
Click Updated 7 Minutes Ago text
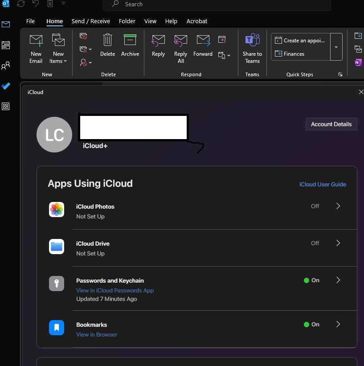coord(106,299)
